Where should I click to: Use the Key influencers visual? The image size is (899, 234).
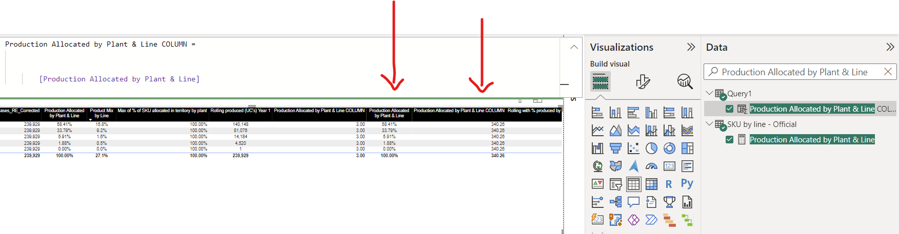(x=597, y=202)
